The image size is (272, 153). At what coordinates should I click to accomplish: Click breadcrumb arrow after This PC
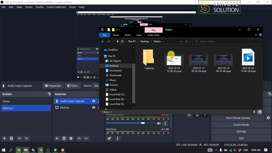[138, 42]
